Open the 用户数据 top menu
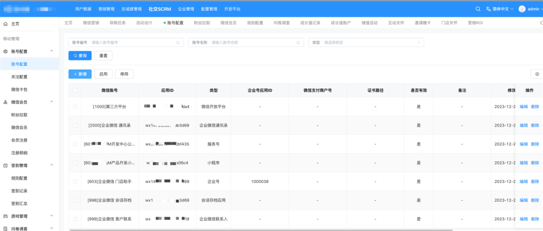 pyautogui.click(x=83, y=9)
